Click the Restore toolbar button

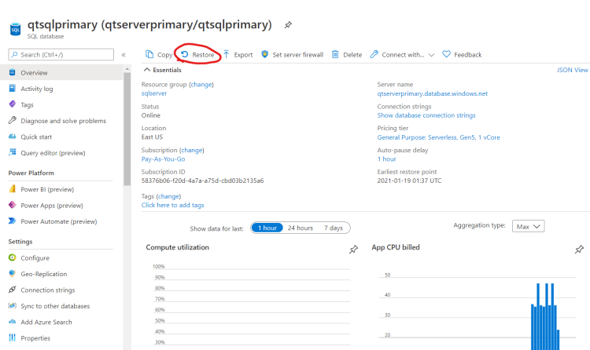click(198, 55)
